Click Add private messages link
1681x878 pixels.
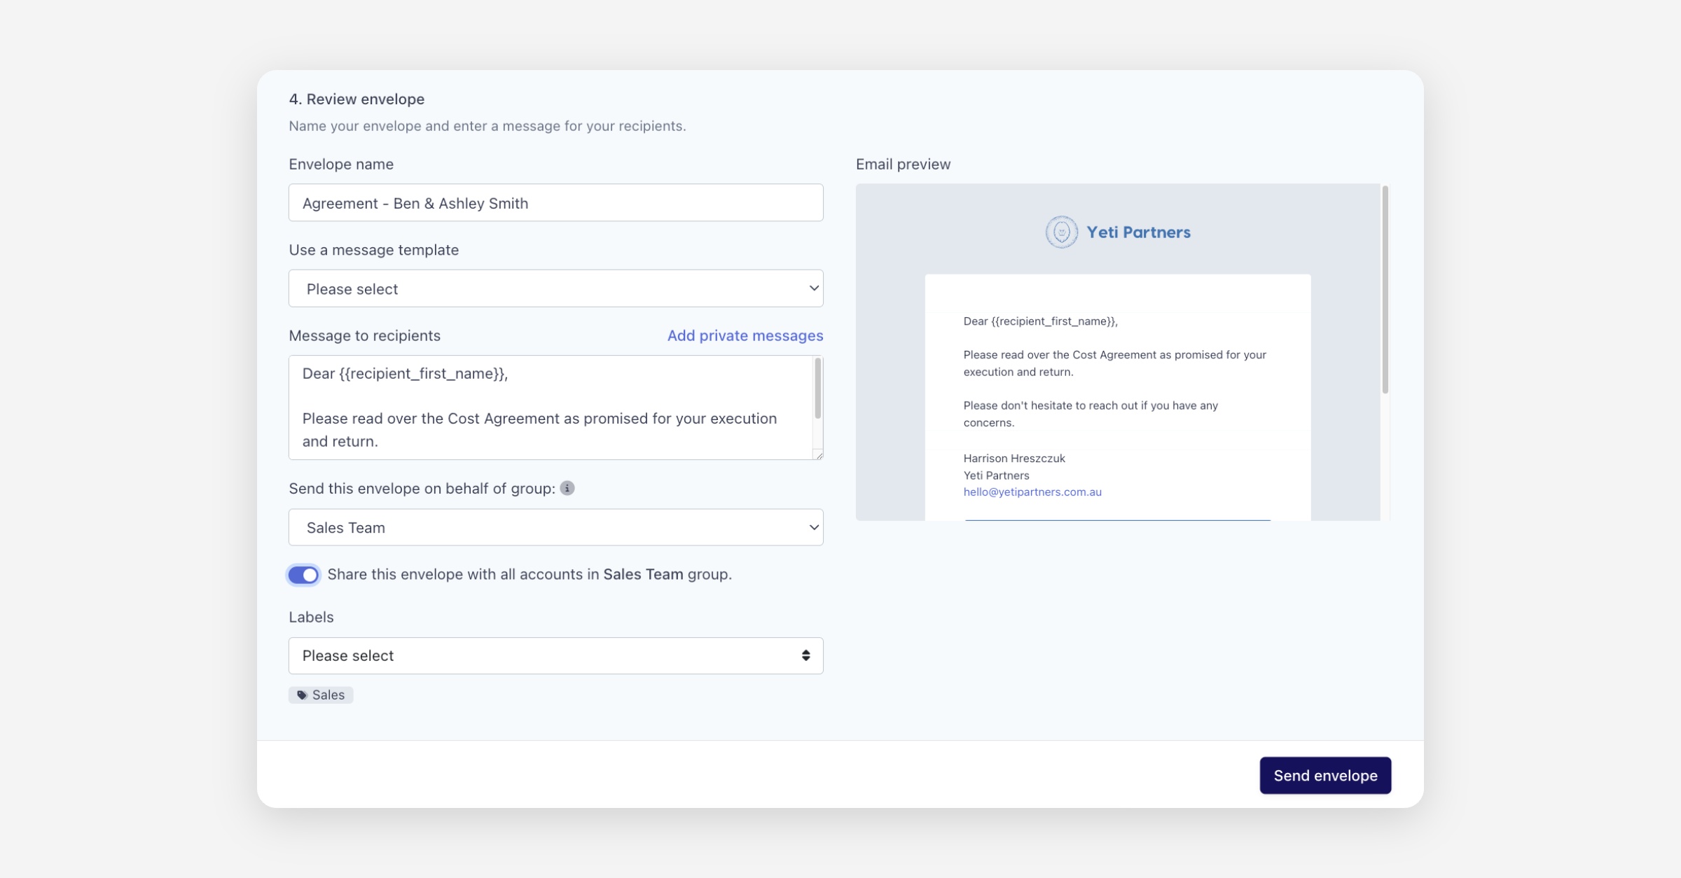point(745,335)
